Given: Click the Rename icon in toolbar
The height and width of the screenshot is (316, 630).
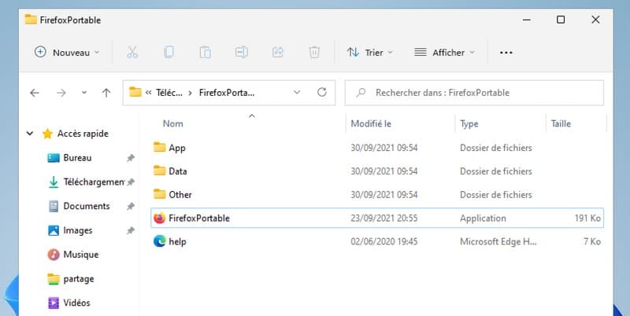Looking at the screenshot, I should point(241,53).
